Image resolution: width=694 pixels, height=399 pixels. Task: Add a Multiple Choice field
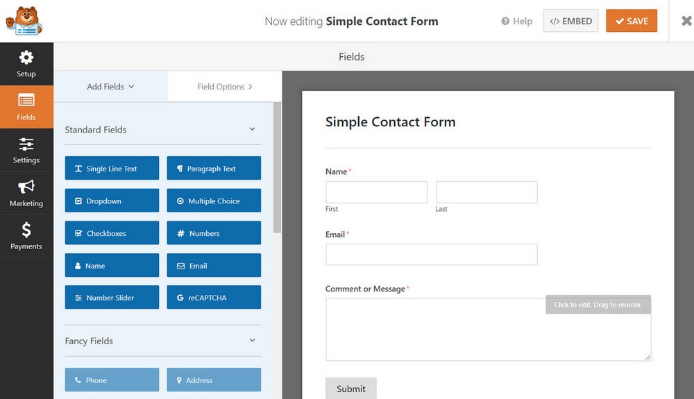coord(214,201)
